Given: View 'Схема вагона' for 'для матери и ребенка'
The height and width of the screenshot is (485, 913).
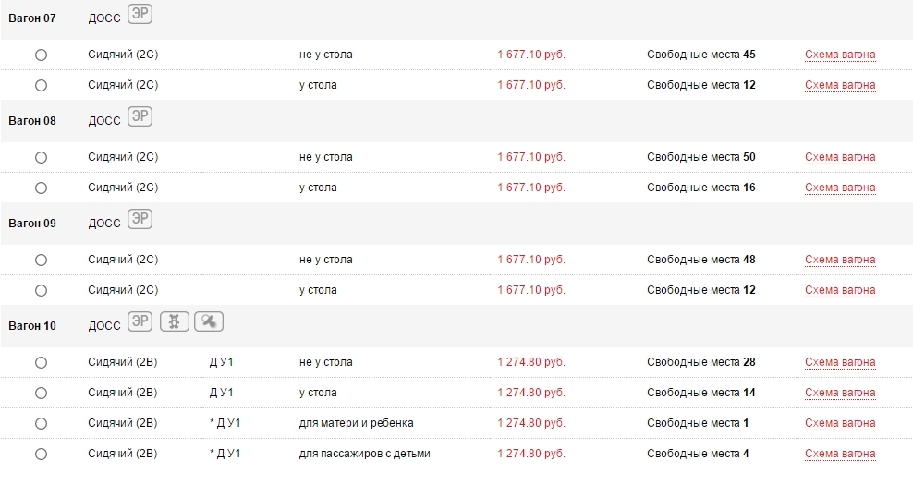Looking at the screenshot, I should click(x=840, y=423).
